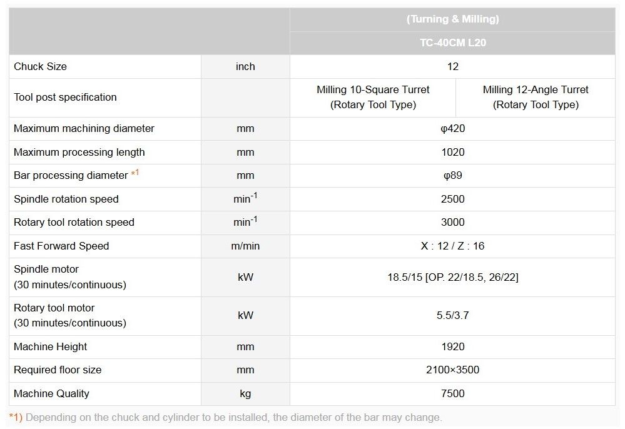Click the "Machine Height" row label

click(50, 346)
